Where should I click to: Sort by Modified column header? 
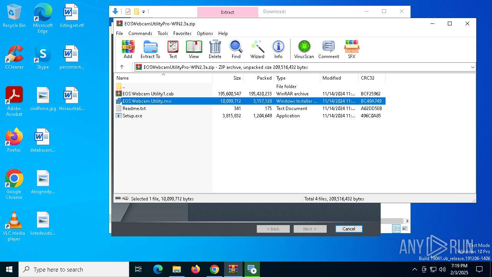[339, 78]
